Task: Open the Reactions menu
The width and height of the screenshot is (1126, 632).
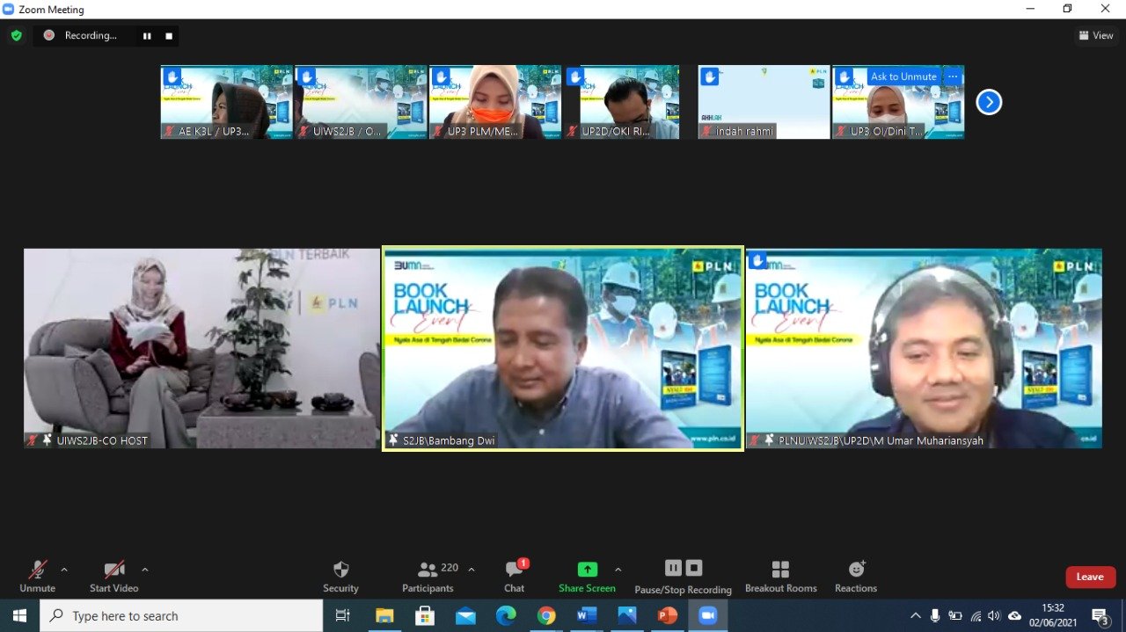Action: click(x=856, y=576)
